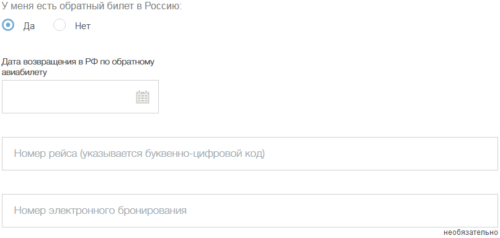Click the "Номер рейса" flight number field
500x238 pixels.
click(250, 154)
